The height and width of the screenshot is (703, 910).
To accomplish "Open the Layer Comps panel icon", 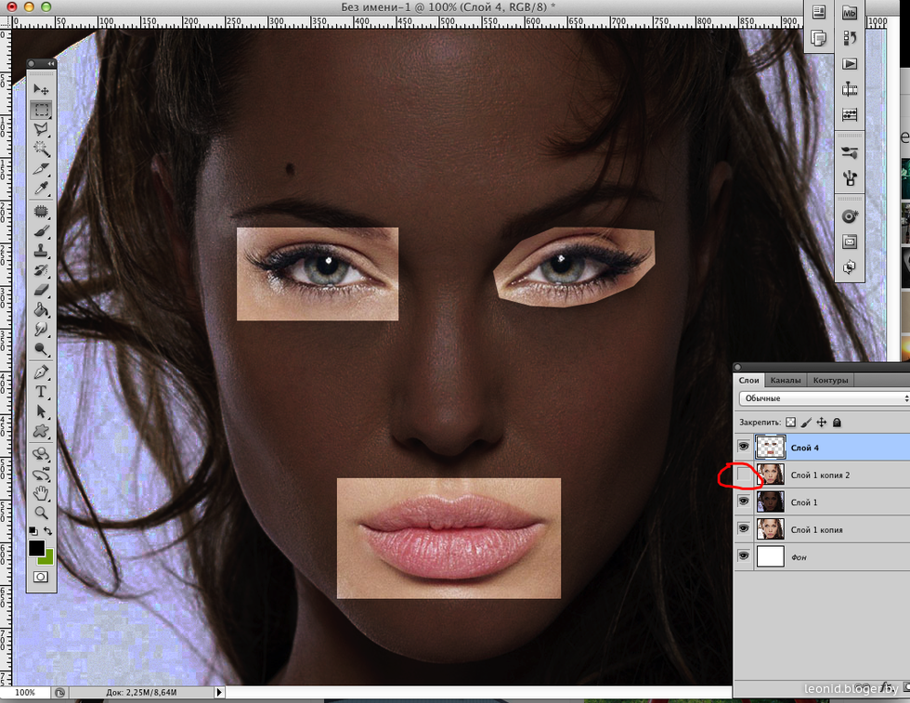I will point(819,12).
